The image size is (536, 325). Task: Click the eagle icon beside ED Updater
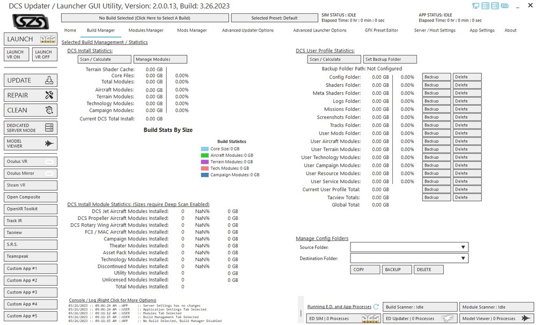click(447, 318)
